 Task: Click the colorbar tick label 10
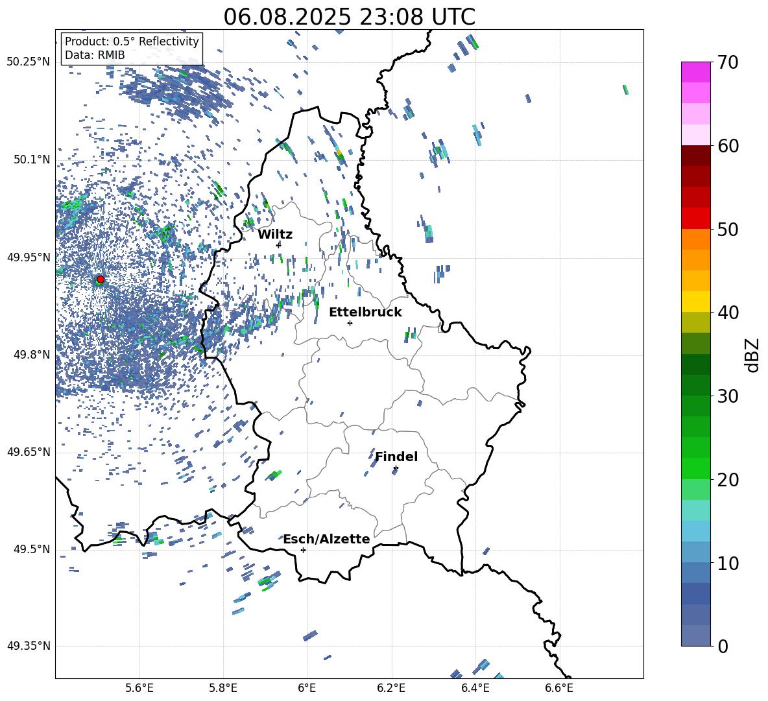tap(728, 563)
